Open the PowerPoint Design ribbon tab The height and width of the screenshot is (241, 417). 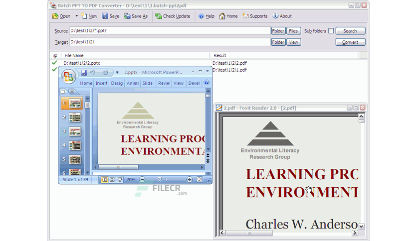(117, 83)
